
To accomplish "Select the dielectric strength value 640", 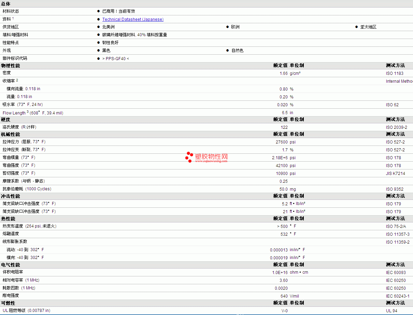I will click(284, 296).
